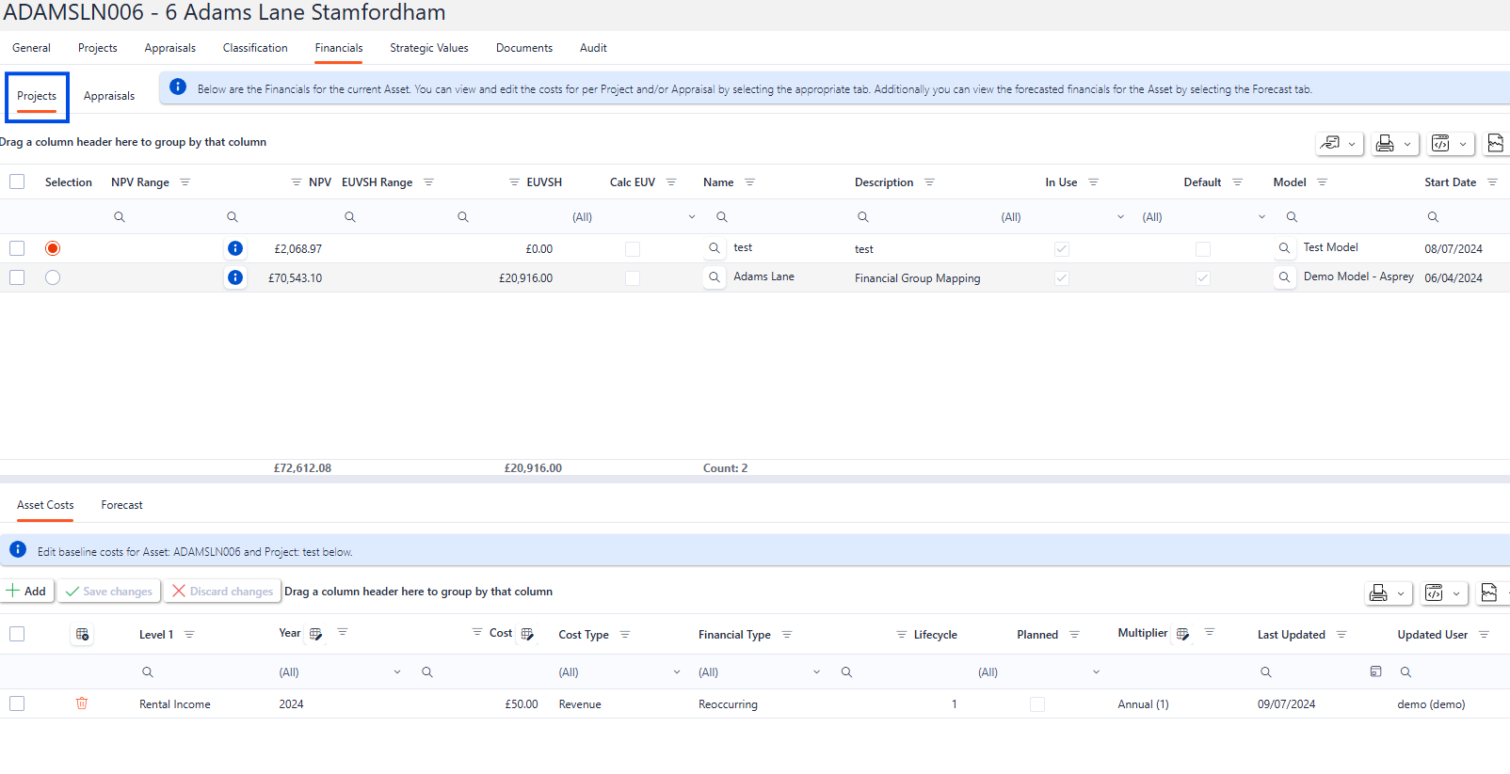
Task: Check the Rental Income row checkbox
Action: [x=17, y=703]
